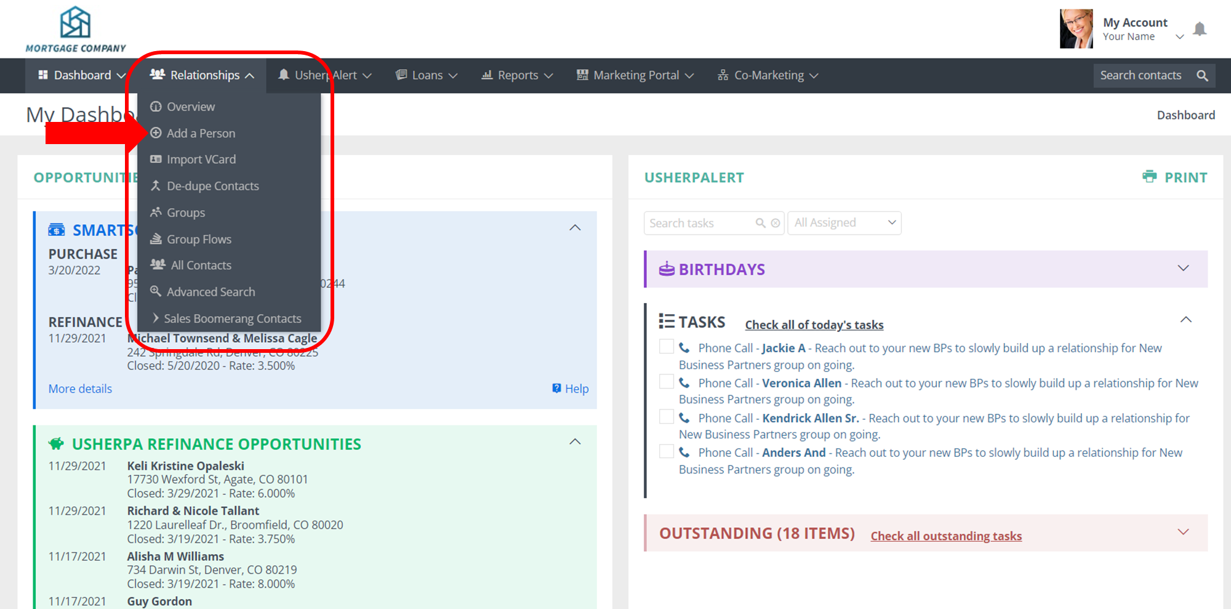Click Check all of today's tasks link
Image resolution: width=1231 pixels, height=609 pixels.
[814, 325]
